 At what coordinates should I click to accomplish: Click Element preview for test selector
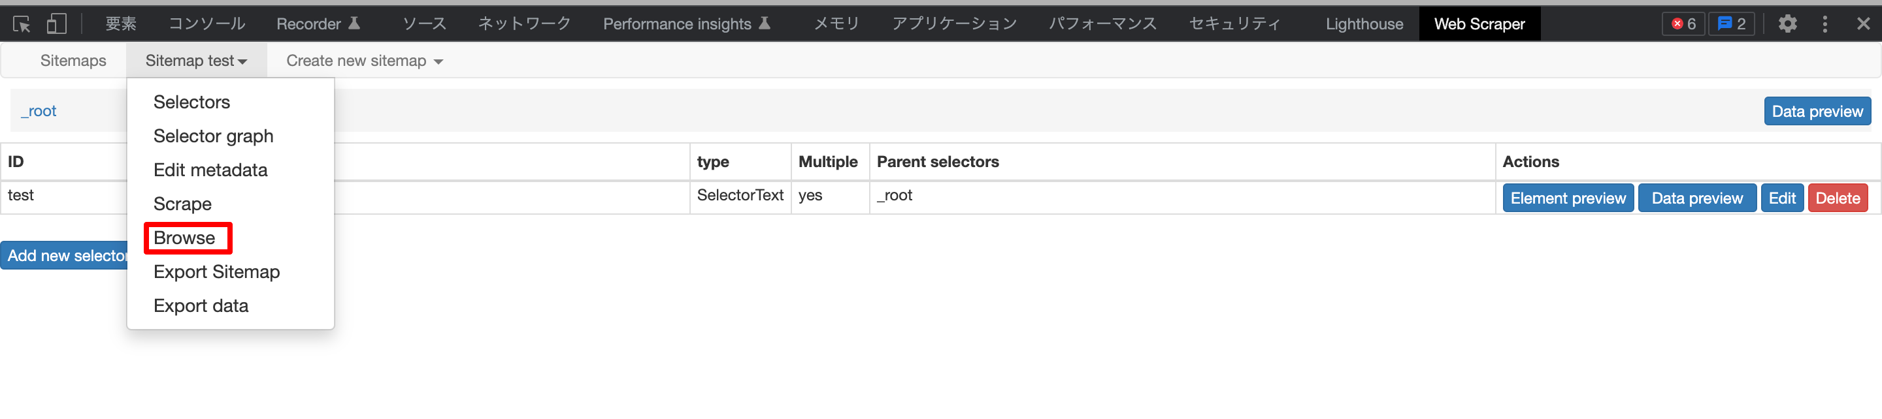(1567, 198)
